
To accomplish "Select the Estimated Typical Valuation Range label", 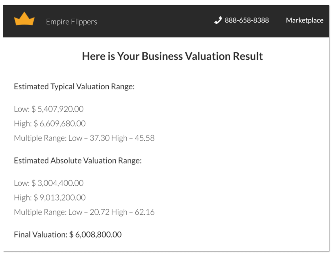I will 74,86.
